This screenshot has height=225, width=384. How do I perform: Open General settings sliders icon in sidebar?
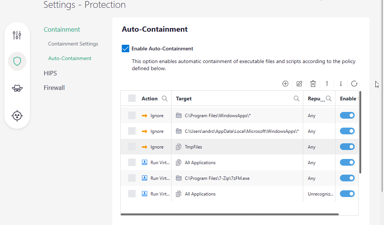(x=17, y=35)
